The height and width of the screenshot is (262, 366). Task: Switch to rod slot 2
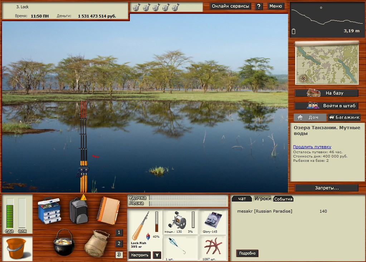pos(119,244)
